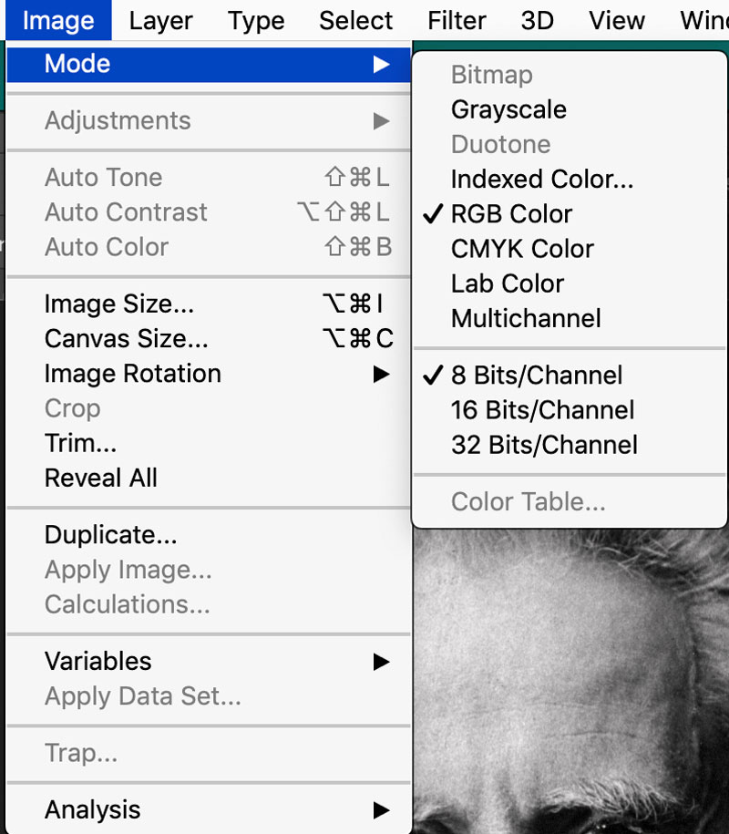Set bit depth to 32 Bits/Channel
This screenshot has width=729, height=834.
tap(544, 445)
